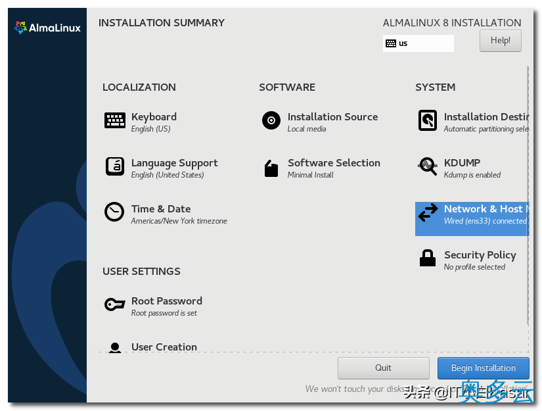Select the Software Selection label text

(x=334, y=163)
